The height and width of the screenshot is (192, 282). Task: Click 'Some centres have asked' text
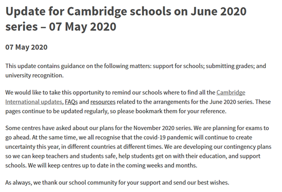click(x=38, y=128)
